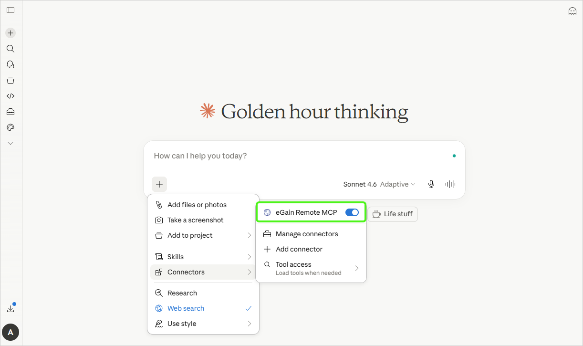The image size is (583, 346).
Task: Click the Connectors grid icon
Action: point(159,272)
